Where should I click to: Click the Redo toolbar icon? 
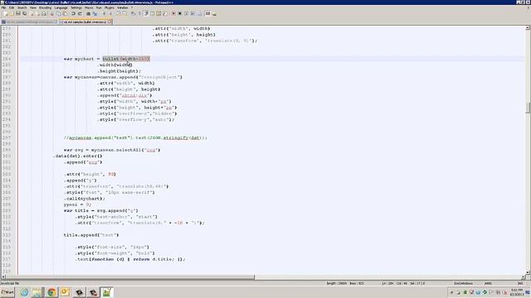pos(80,13)
